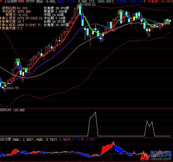
Task: Select the magenta 1.303 value in R买力度
Action: click(x=65, y=140)
